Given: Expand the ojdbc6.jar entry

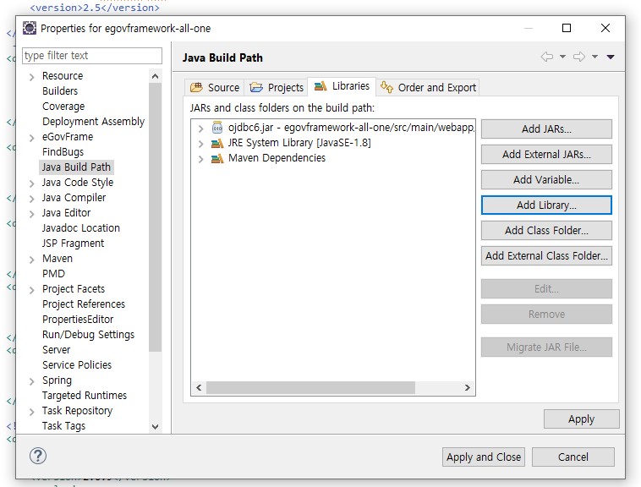Looking at the screenshot, I should click(x=200, y=129).
